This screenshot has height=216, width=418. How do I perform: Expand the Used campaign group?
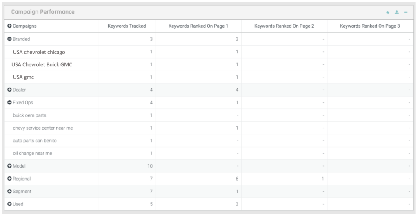click(x=10, y=204)
